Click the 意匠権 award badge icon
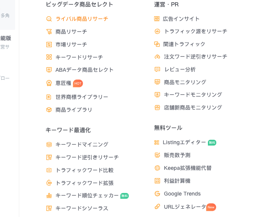 [49, 83]
